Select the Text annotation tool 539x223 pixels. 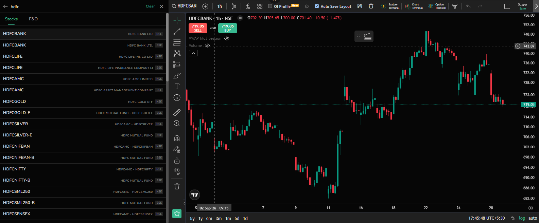click(177, 87)
